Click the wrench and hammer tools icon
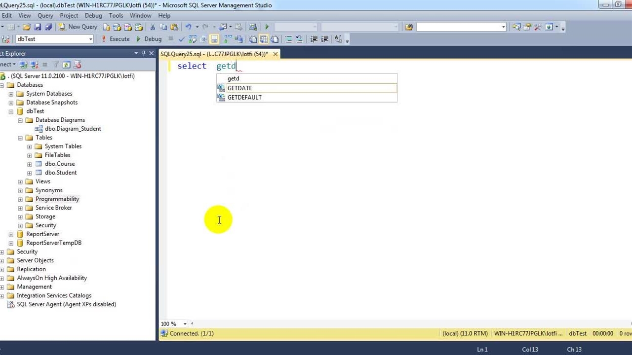This screenshot has width=632, height=355. click(x=538, y=27)
